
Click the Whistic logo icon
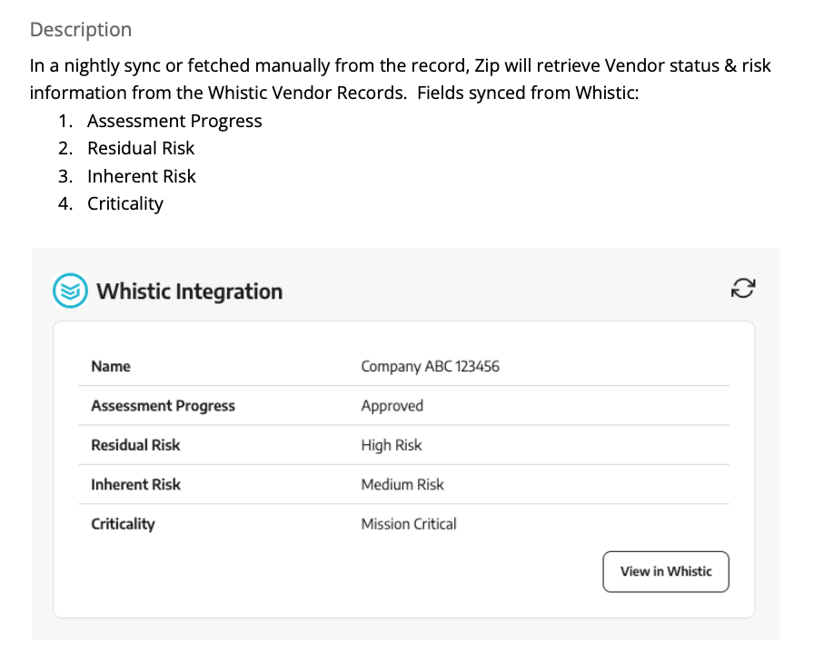pos(70,291)
